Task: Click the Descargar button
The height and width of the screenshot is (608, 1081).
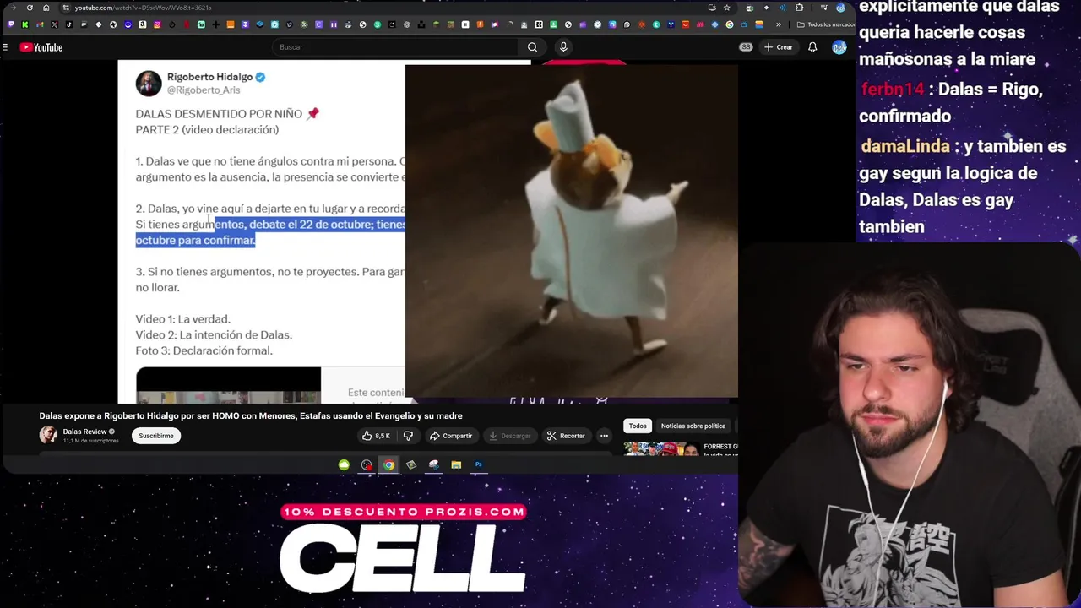Action: pyautogui.click(x=509, y=436)
